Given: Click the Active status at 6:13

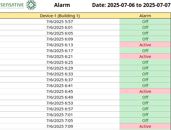Looking at the screenshot, I should click(145, 45).
